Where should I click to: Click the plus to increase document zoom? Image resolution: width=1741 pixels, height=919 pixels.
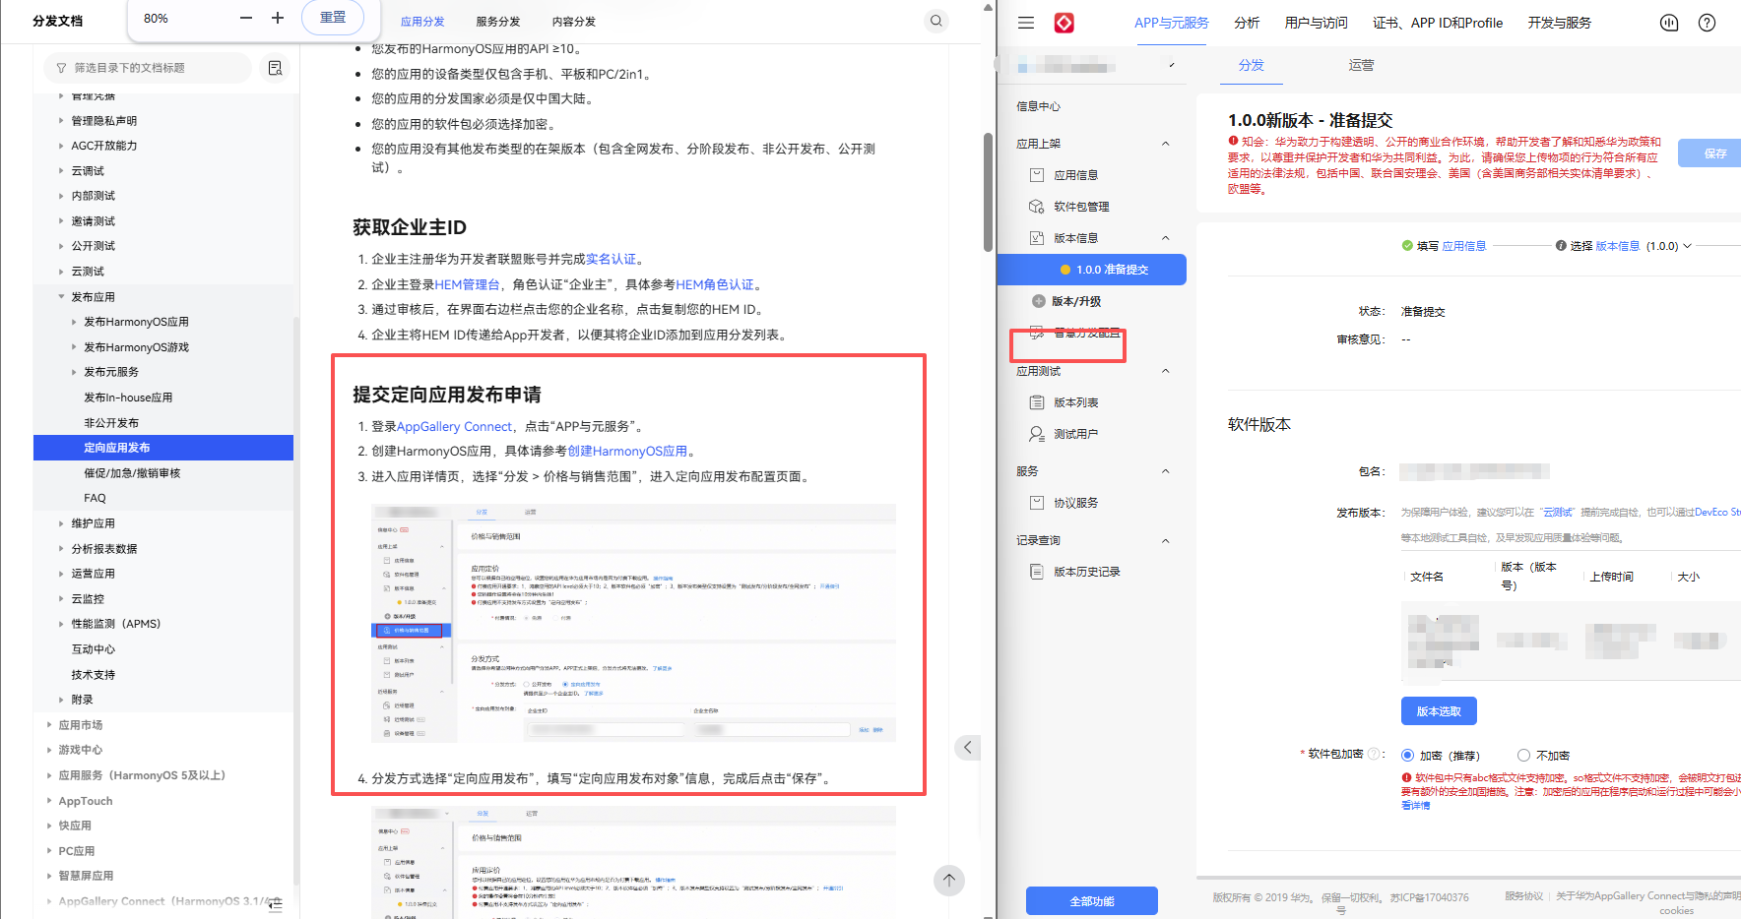click(277, 17)
